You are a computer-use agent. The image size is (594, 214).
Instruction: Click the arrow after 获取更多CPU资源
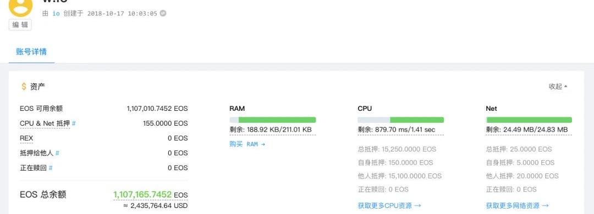(x=417, y=206)
